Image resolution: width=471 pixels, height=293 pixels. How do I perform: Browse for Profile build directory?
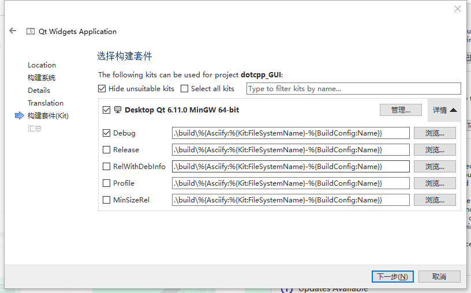tap(435, 183)
